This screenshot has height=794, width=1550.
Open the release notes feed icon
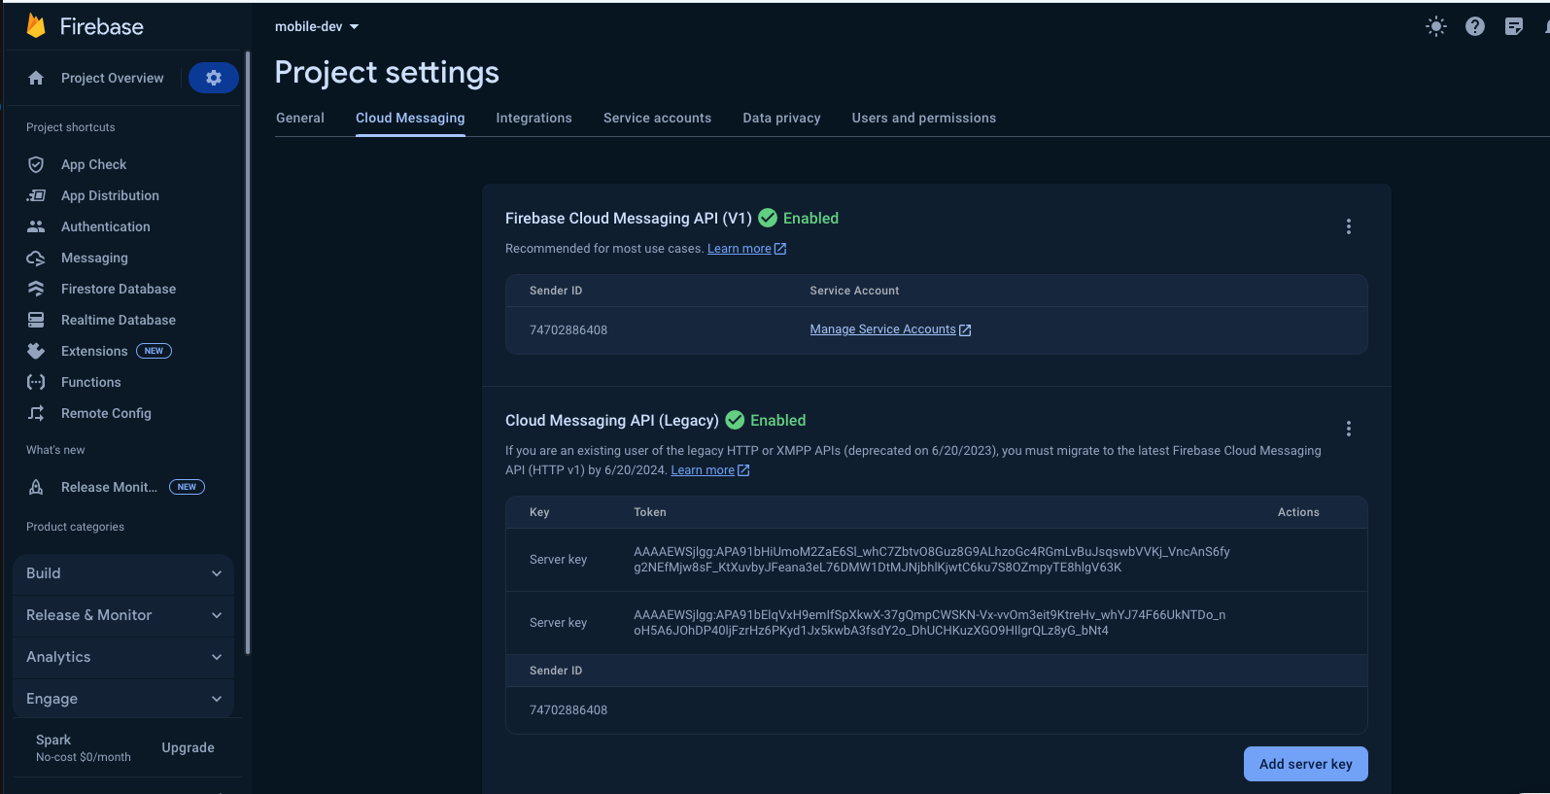click(x=1513, y=26)
